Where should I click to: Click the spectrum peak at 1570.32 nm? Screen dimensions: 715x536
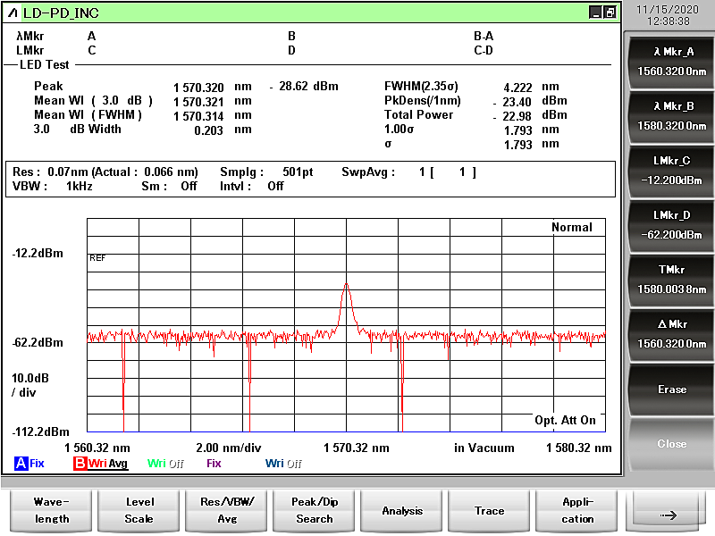point(346,285)
